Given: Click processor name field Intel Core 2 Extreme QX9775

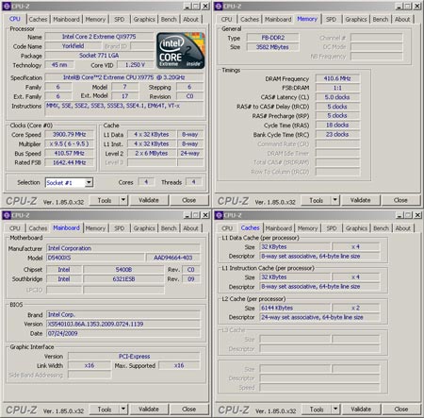Looking at the screenshot, I should pos(99,37).
